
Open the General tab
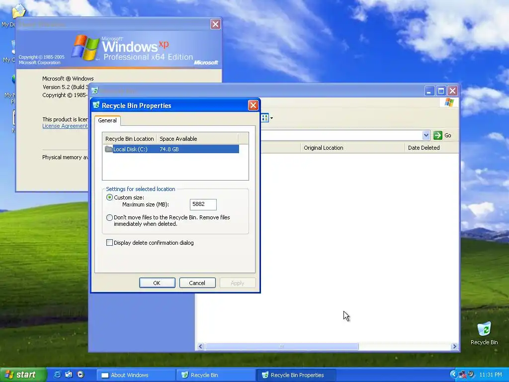107,120
